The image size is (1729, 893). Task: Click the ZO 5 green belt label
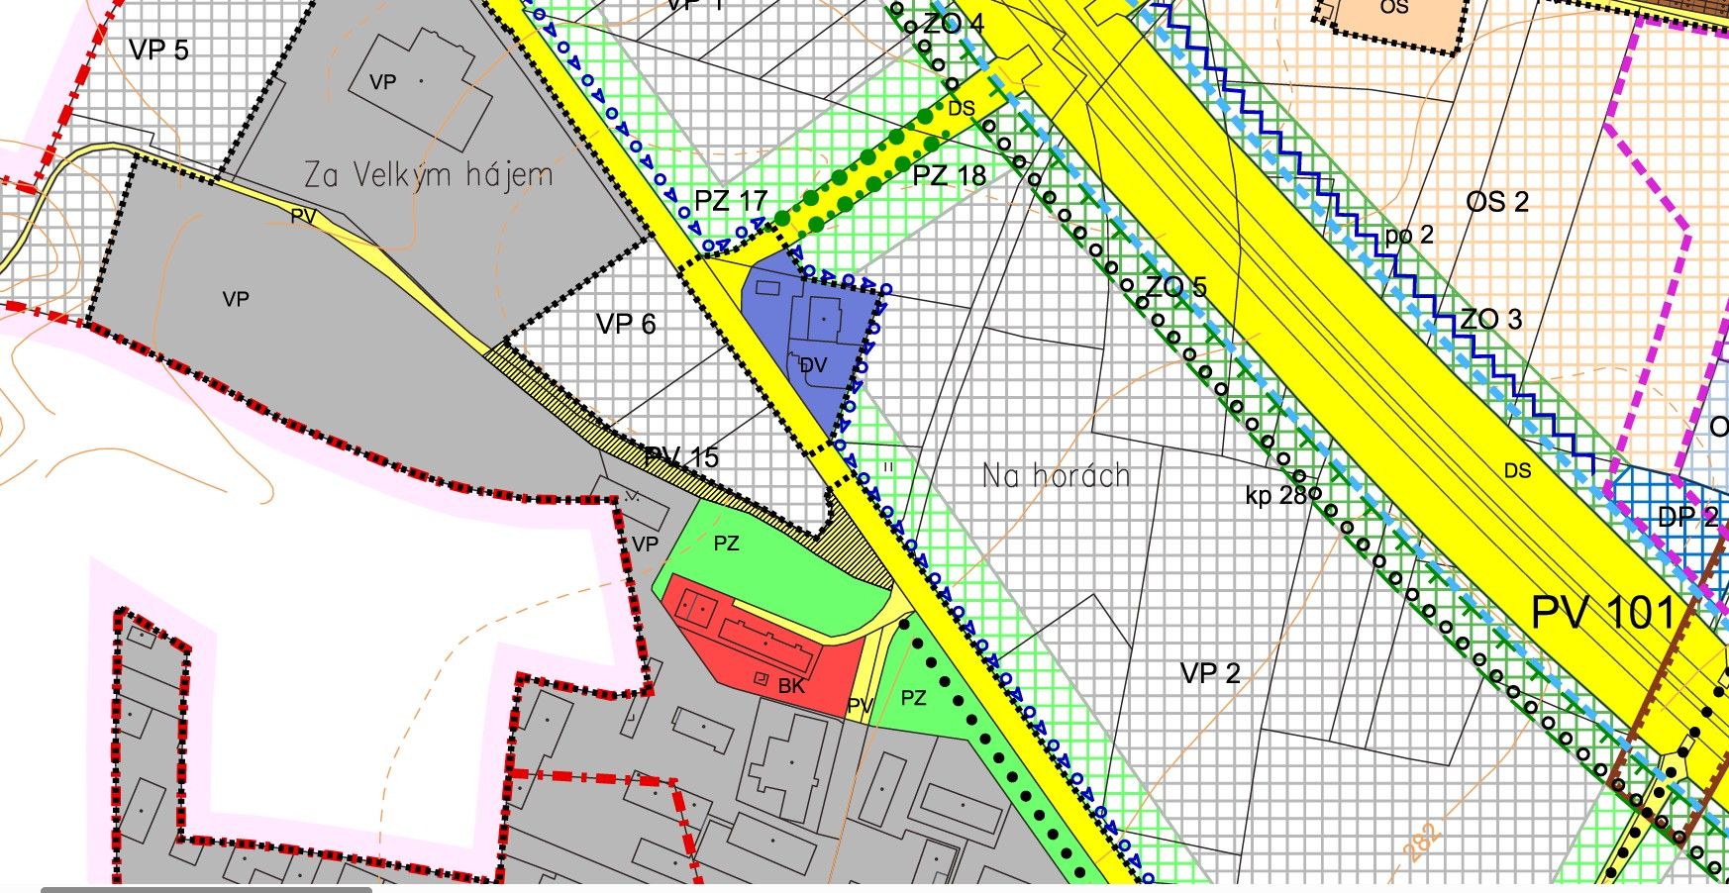(x=1176, y=288)
